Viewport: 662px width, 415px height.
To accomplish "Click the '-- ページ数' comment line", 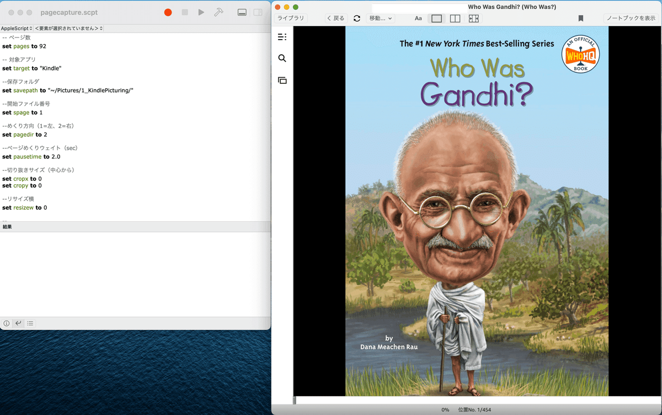I will 16,38.
